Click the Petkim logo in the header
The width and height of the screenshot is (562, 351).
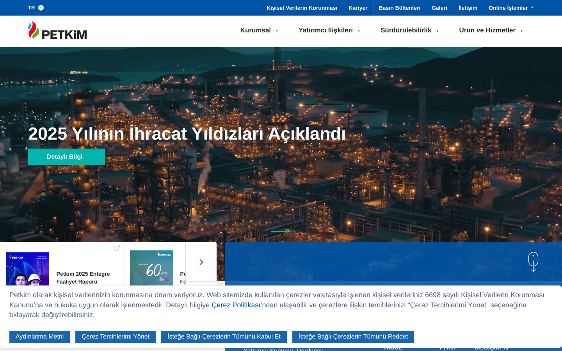point(57,30)
